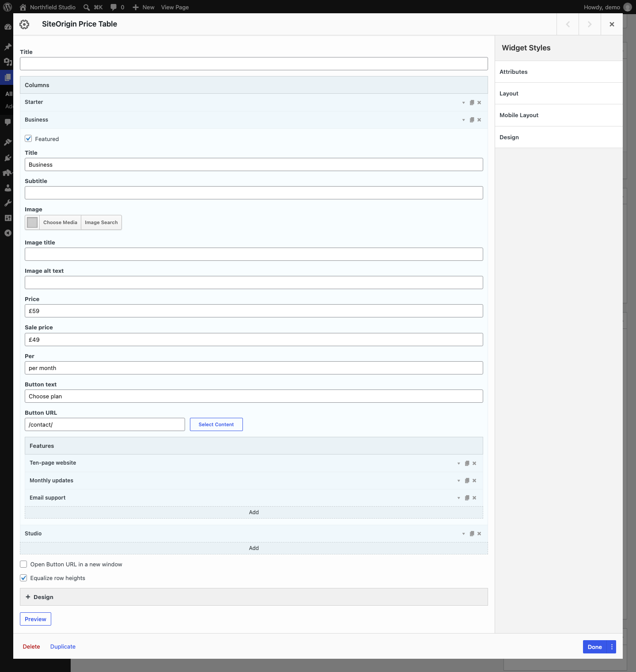The height and width of the screenshot is (672, 636).
Task: Open the Plugins sidebar icon
Action: (8, 157)
